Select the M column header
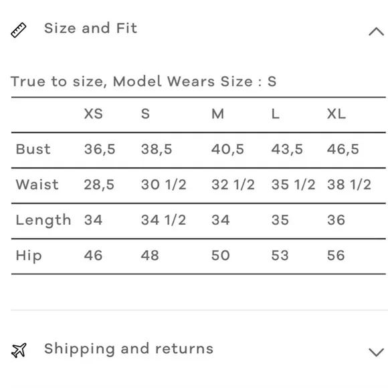 point(218,114)
